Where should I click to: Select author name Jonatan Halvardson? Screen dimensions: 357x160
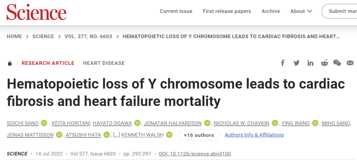pyautogui.click(x=173, y=123)
